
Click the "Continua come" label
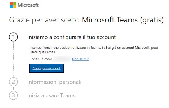click(x=41, y=59)
